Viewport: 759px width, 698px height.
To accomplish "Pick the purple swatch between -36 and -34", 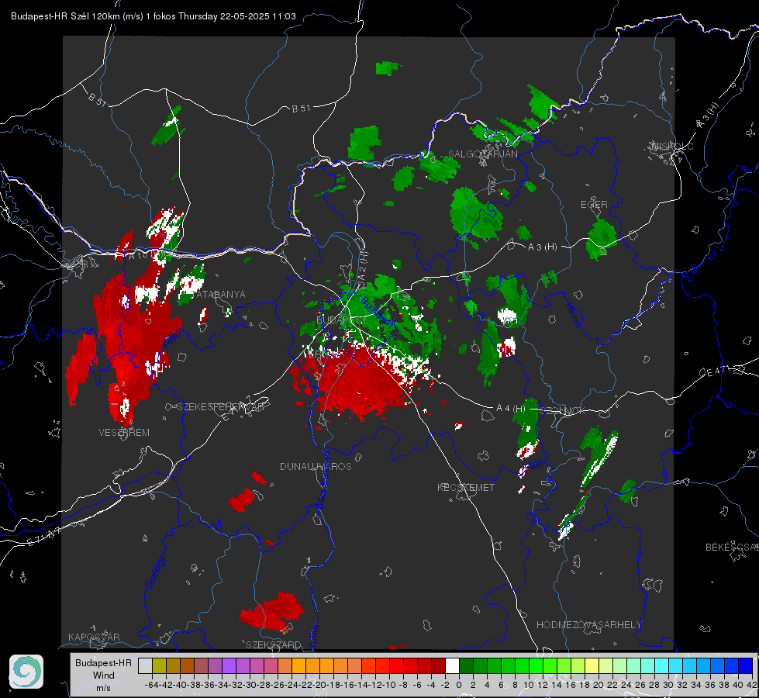I will (x=215, y=665).
